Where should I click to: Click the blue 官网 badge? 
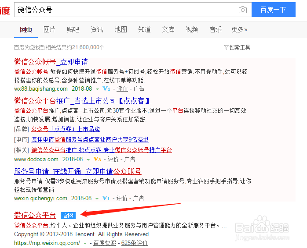[68, 216]
